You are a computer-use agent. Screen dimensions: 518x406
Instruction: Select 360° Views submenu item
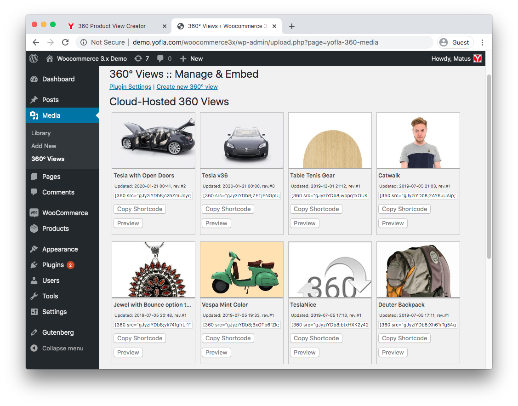click(x=48, y=159)
